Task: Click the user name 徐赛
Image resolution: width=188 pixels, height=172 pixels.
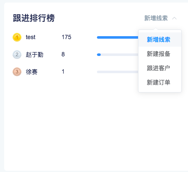Action: [x=31, y=72]
